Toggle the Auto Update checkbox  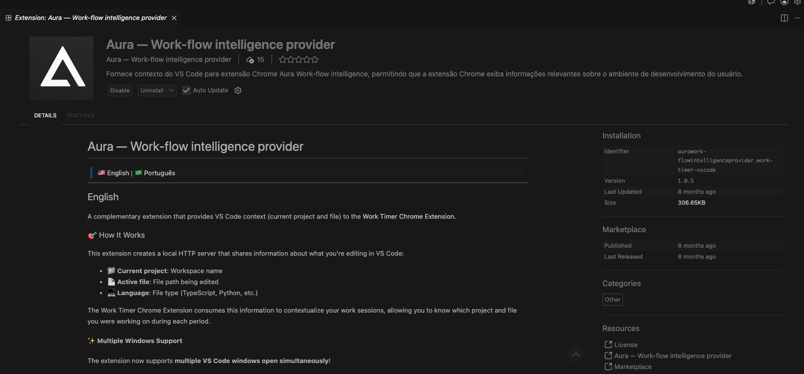[x=186, y=90]
